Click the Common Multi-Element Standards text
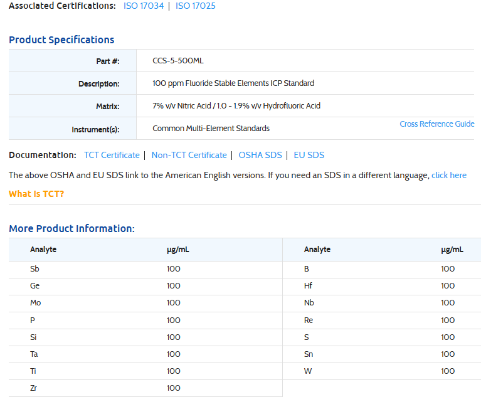The image size is (481, 397). [211, 129]
